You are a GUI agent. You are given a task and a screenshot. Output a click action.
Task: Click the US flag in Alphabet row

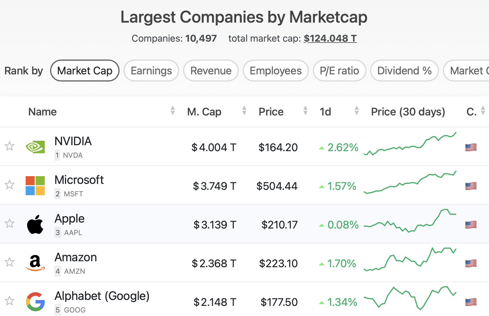[471, 302]
